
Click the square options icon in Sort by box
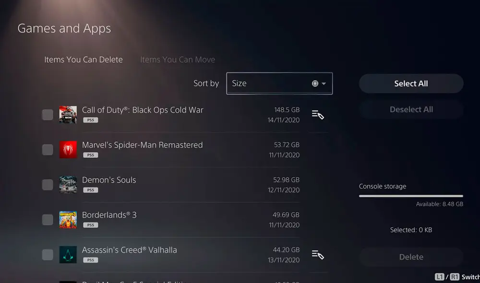click(x=315, y=83)
